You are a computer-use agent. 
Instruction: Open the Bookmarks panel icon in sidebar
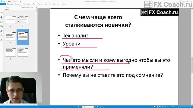pos(2,13)
